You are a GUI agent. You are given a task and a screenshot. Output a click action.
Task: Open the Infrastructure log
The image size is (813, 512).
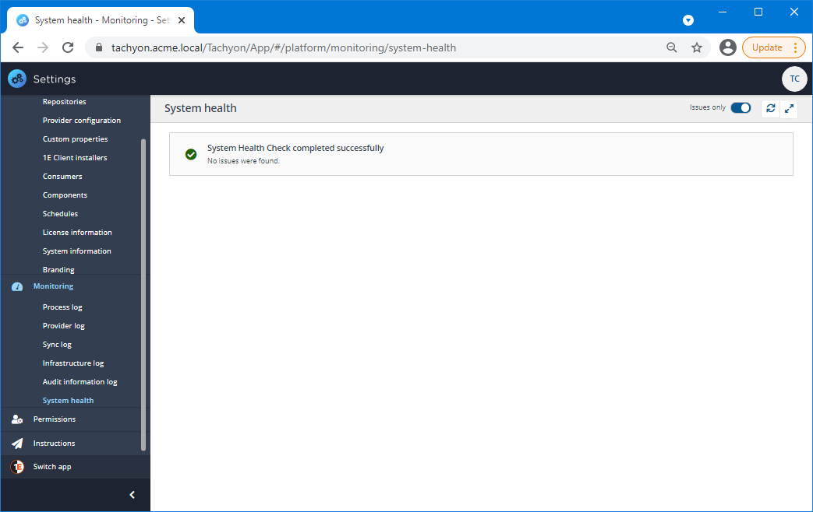tap(73, 363)
